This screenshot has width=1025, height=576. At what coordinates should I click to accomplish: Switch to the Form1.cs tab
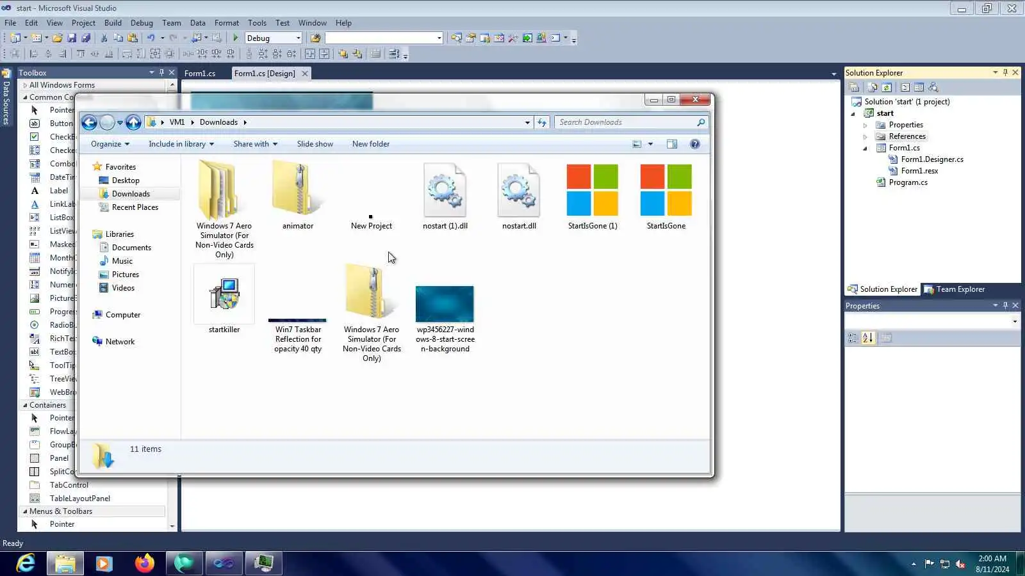click(x=200, y=74)
